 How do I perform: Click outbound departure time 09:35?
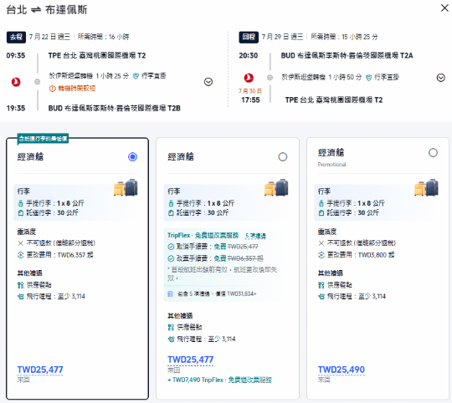16,55
